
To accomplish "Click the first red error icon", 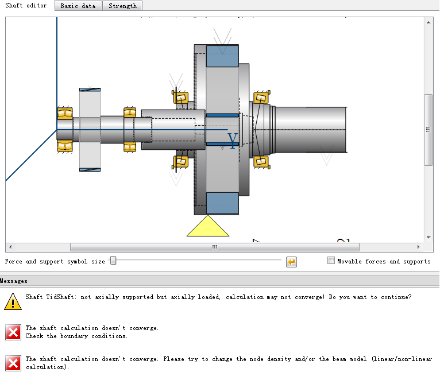I will click(x=13, y=332).
